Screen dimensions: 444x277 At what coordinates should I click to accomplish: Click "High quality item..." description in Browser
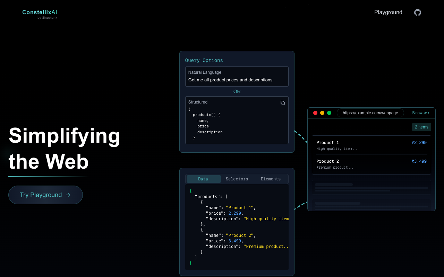point(337,149)
